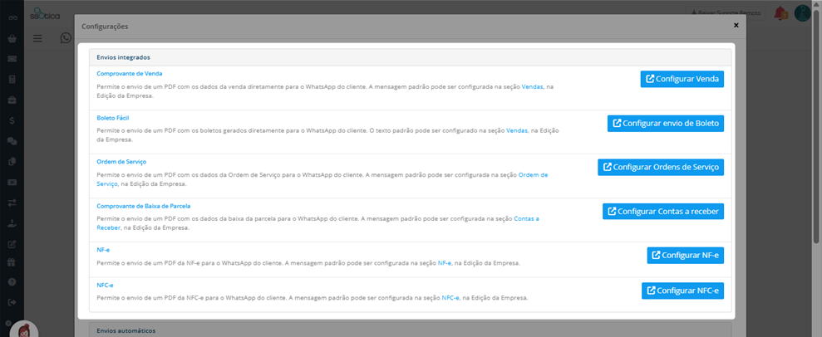The height and width of the screenshot is (337, 822).
Task: Click the Configurar Venda button
Action: [682, 79]
